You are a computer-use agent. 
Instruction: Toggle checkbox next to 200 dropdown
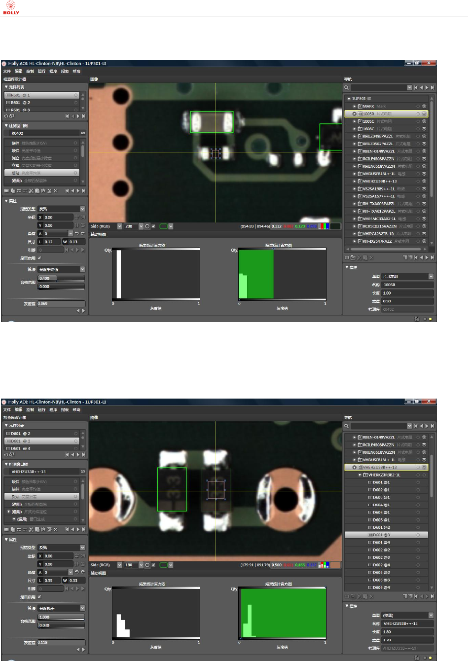click(153, 226)
